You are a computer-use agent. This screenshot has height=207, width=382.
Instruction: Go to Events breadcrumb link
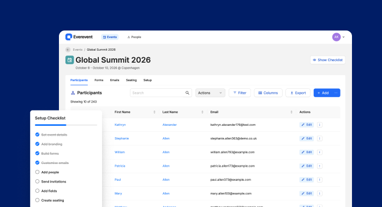pos(77,50)
